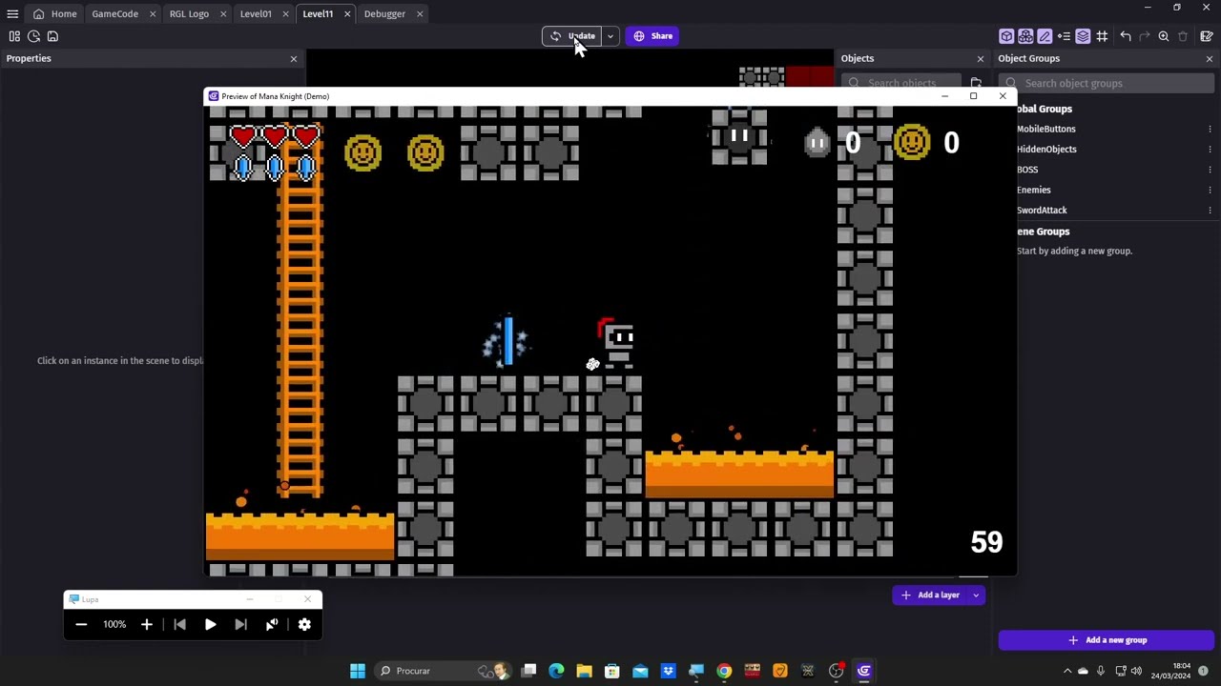The width and height of the screenshot is (1221, 686).
Task: Open the Windows Start menu
Action: [x=358, y=671]
